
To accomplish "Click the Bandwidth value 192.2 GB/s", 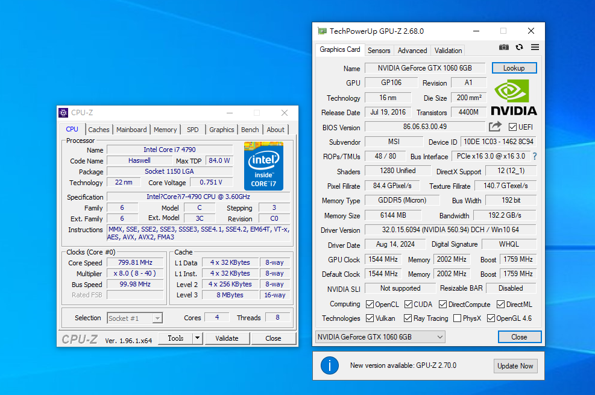I will click(x=505, y=215).
